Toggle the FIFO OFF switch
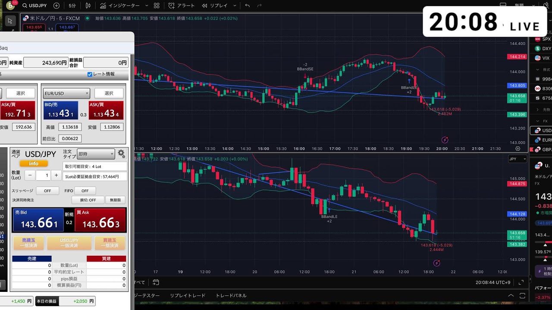Image resolution: width=552 pixels, height=310 pixels. [85, 191]
